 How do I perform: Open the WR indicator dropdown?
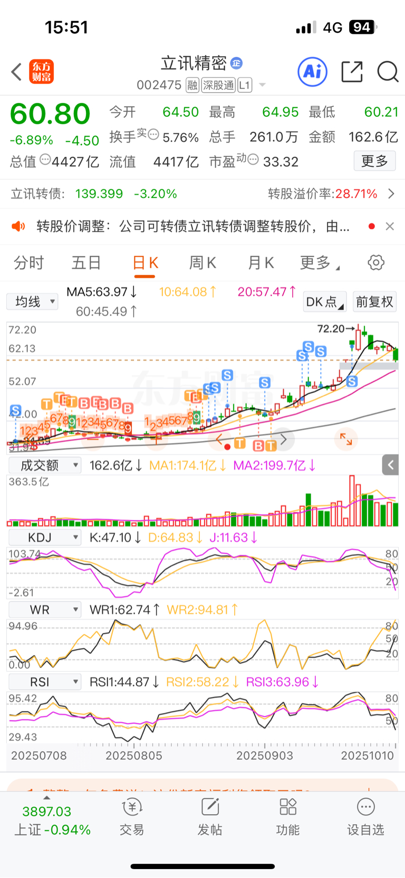[45, 610]
